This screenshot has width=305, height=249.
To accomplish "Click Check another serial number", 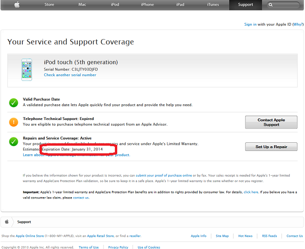I will [x=70, y=75].
